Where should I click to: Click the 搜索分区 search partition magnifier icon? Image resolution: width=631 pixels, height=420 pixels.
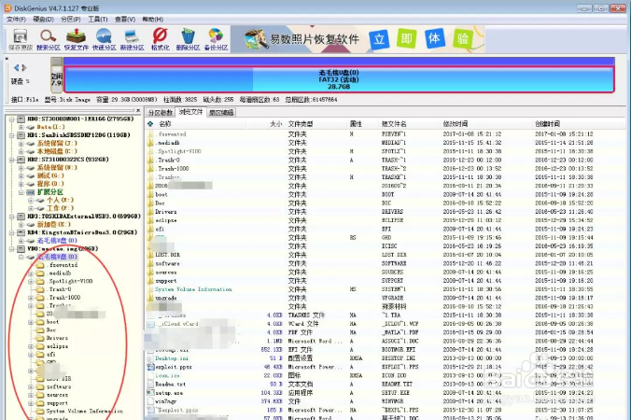tap(48, 39)
